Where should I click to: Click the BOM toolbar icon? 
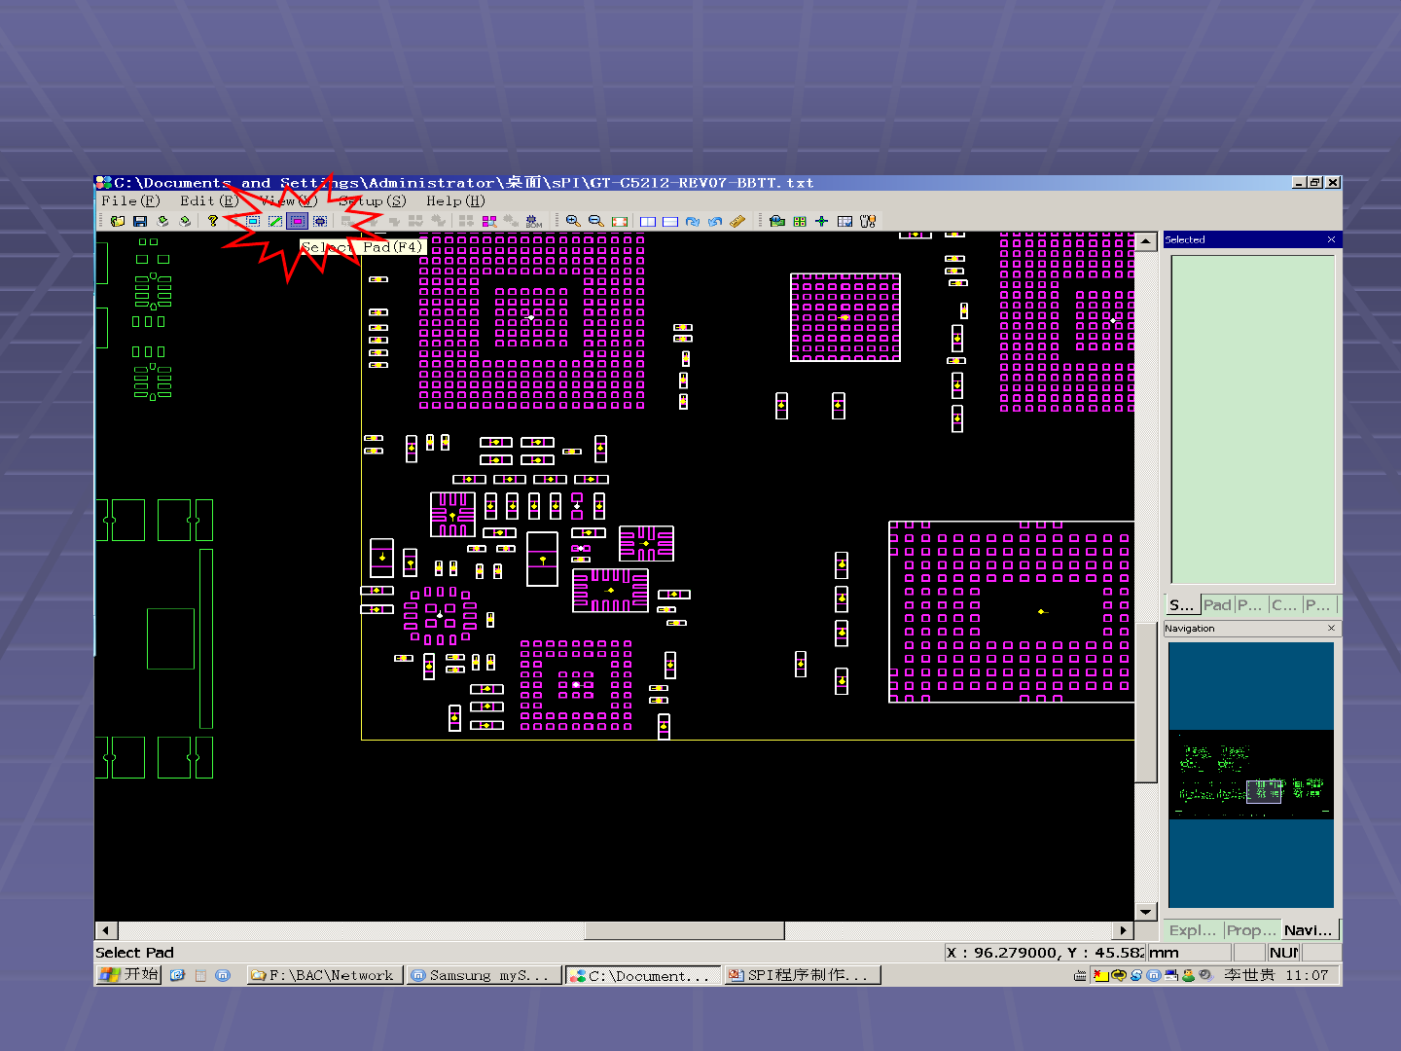point(533,222)
